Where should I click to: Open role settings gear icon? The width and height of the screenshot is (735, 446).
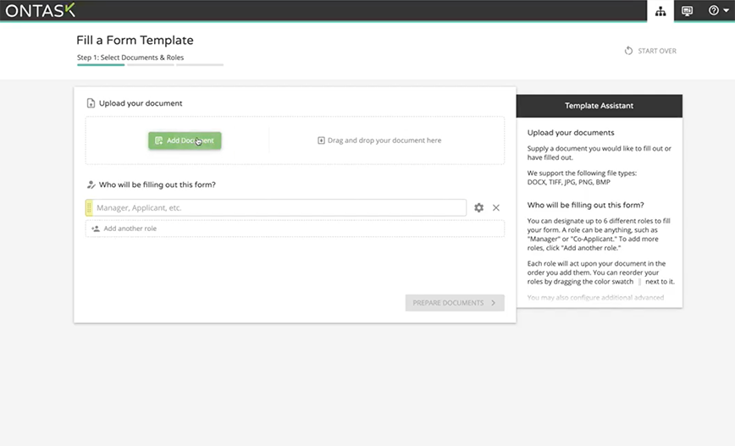tap(479, 207)
